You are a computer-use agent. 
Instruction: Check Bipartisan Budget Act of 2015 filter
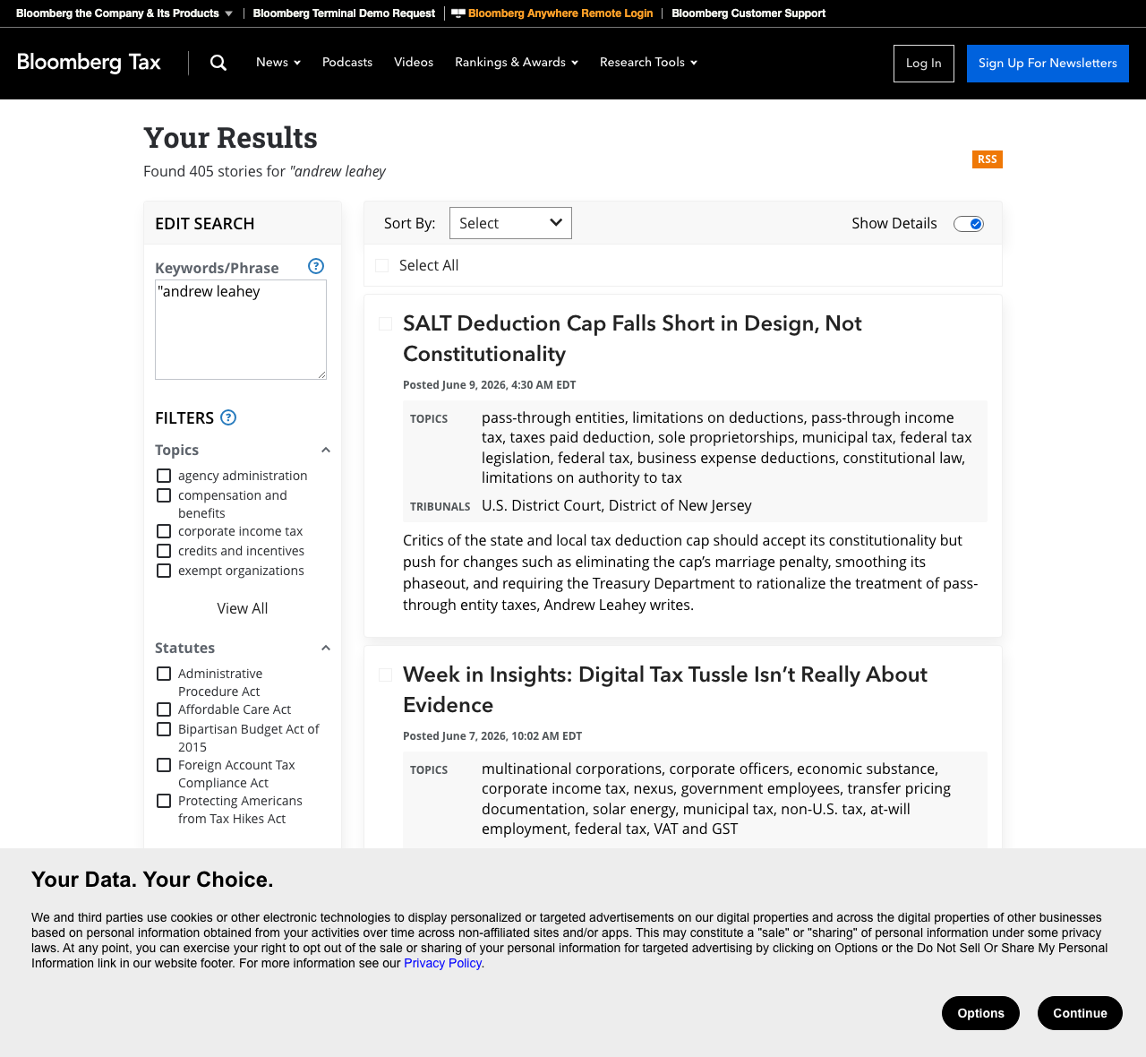coord(164,729)
